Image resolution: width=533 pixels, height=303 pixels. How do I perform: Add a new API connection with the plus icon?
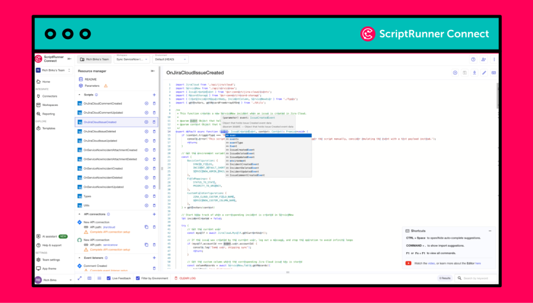(x=154, y=214)
